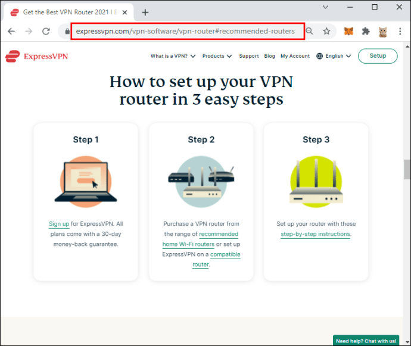411x346 pixels.
Task: Expand the What is a VPN? menu
Action: click(173, 56)
